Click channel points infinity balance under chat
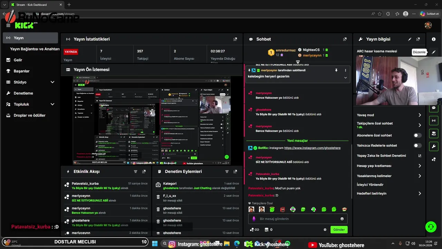The height and width of the screenshot is (249, 442). click(x=254, y=230)
